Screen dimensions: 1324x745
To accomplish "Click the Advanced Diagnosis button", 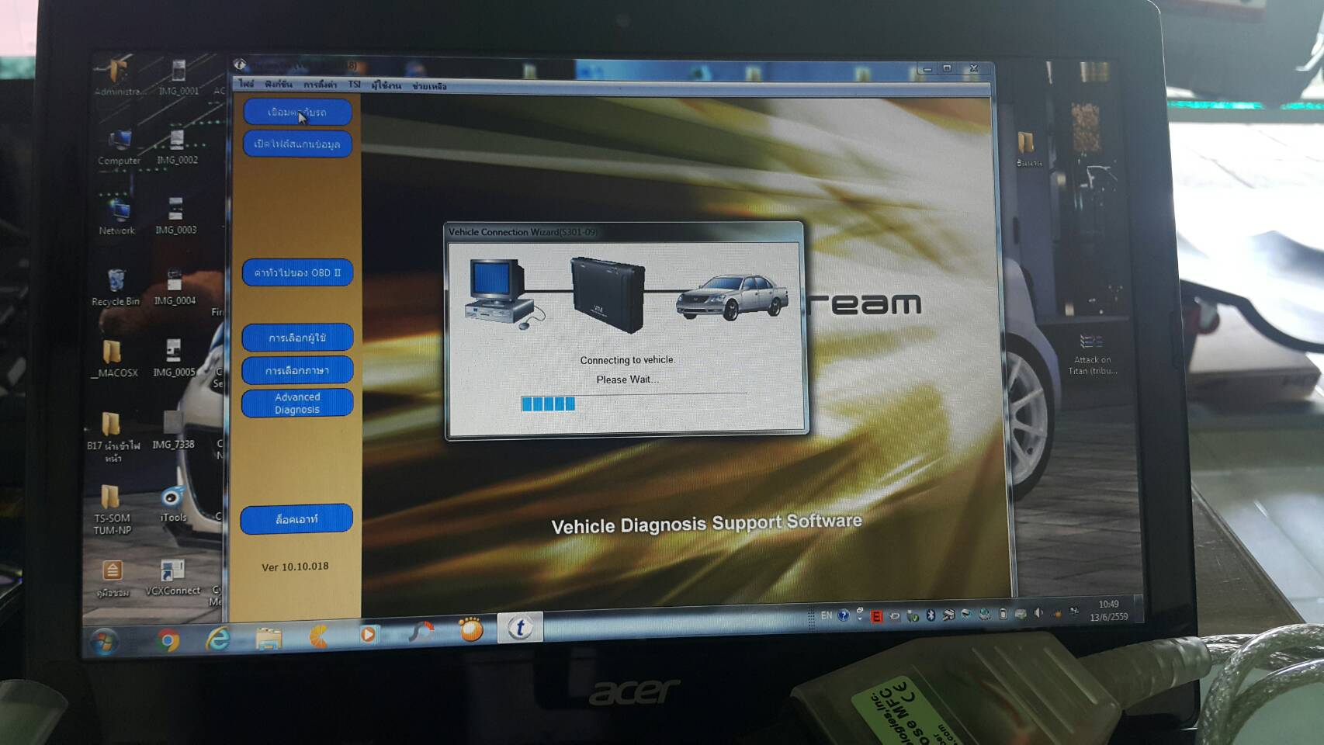I will (297, 403).
